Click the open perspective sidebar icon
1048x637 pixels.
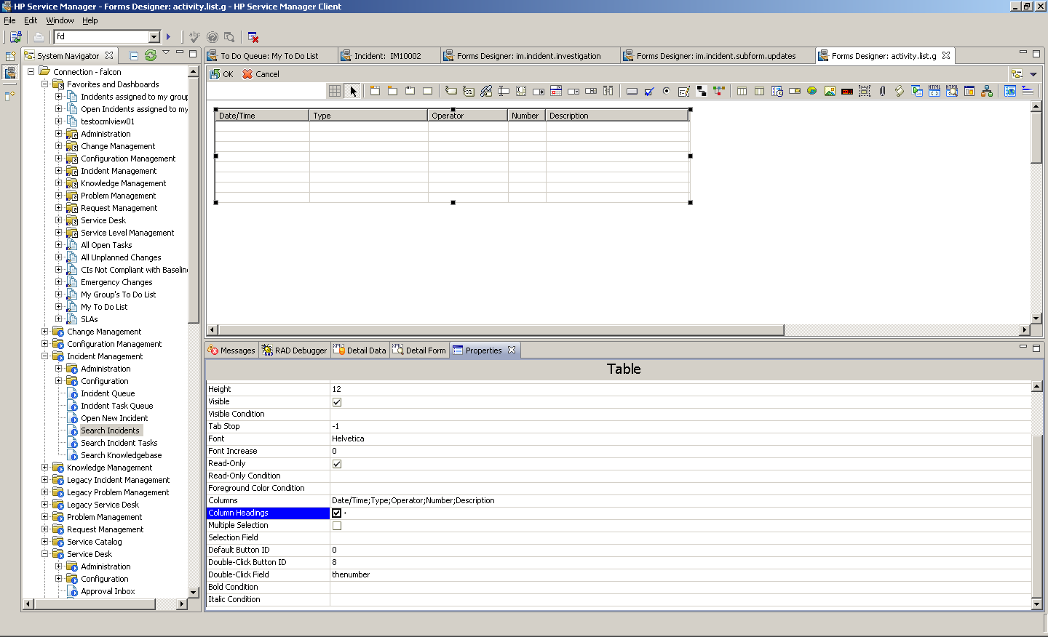(10, 56)
